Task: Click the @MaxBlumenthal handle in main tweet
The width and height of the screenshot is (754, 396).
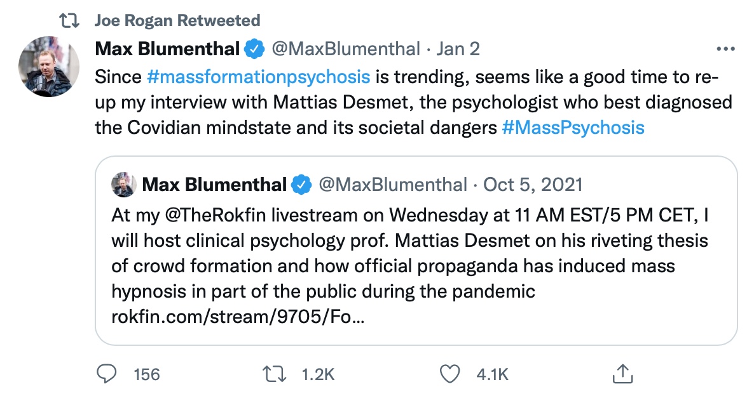Action: [346, 49]
